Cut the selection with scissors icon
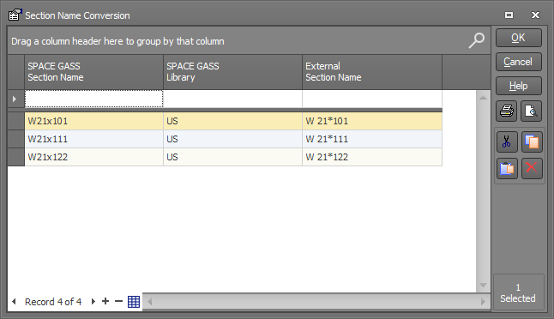554x319 pixels. 507,141
